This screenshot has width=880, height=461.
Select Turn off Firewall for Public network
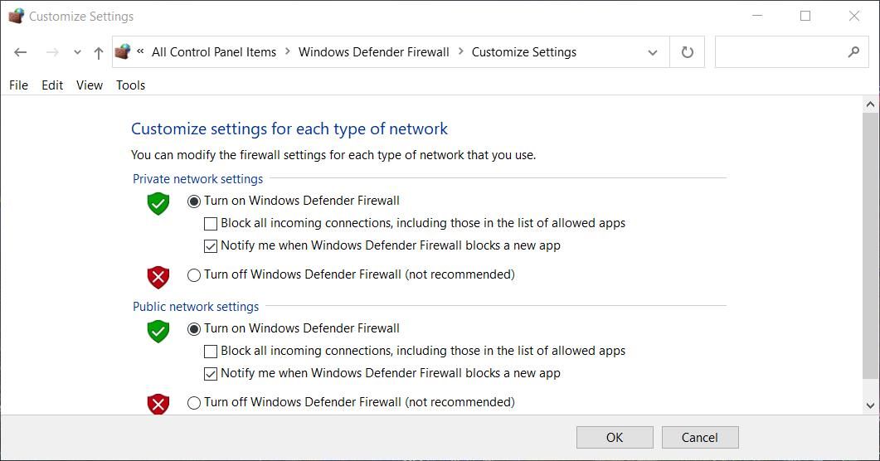point(194,402)
